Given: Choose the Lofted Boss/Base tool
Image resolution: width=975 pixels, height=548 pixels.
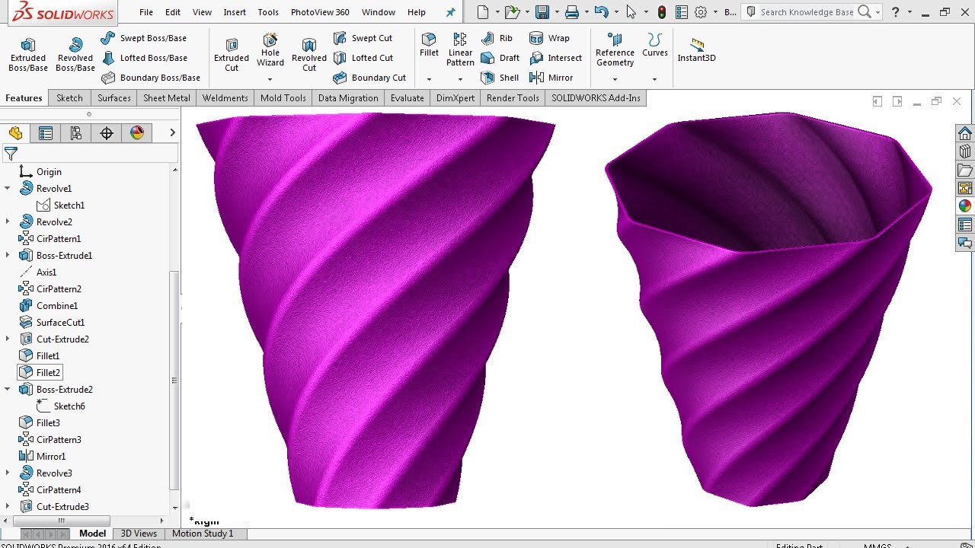Looking at the screenshot, I should [x=144, y=58].
